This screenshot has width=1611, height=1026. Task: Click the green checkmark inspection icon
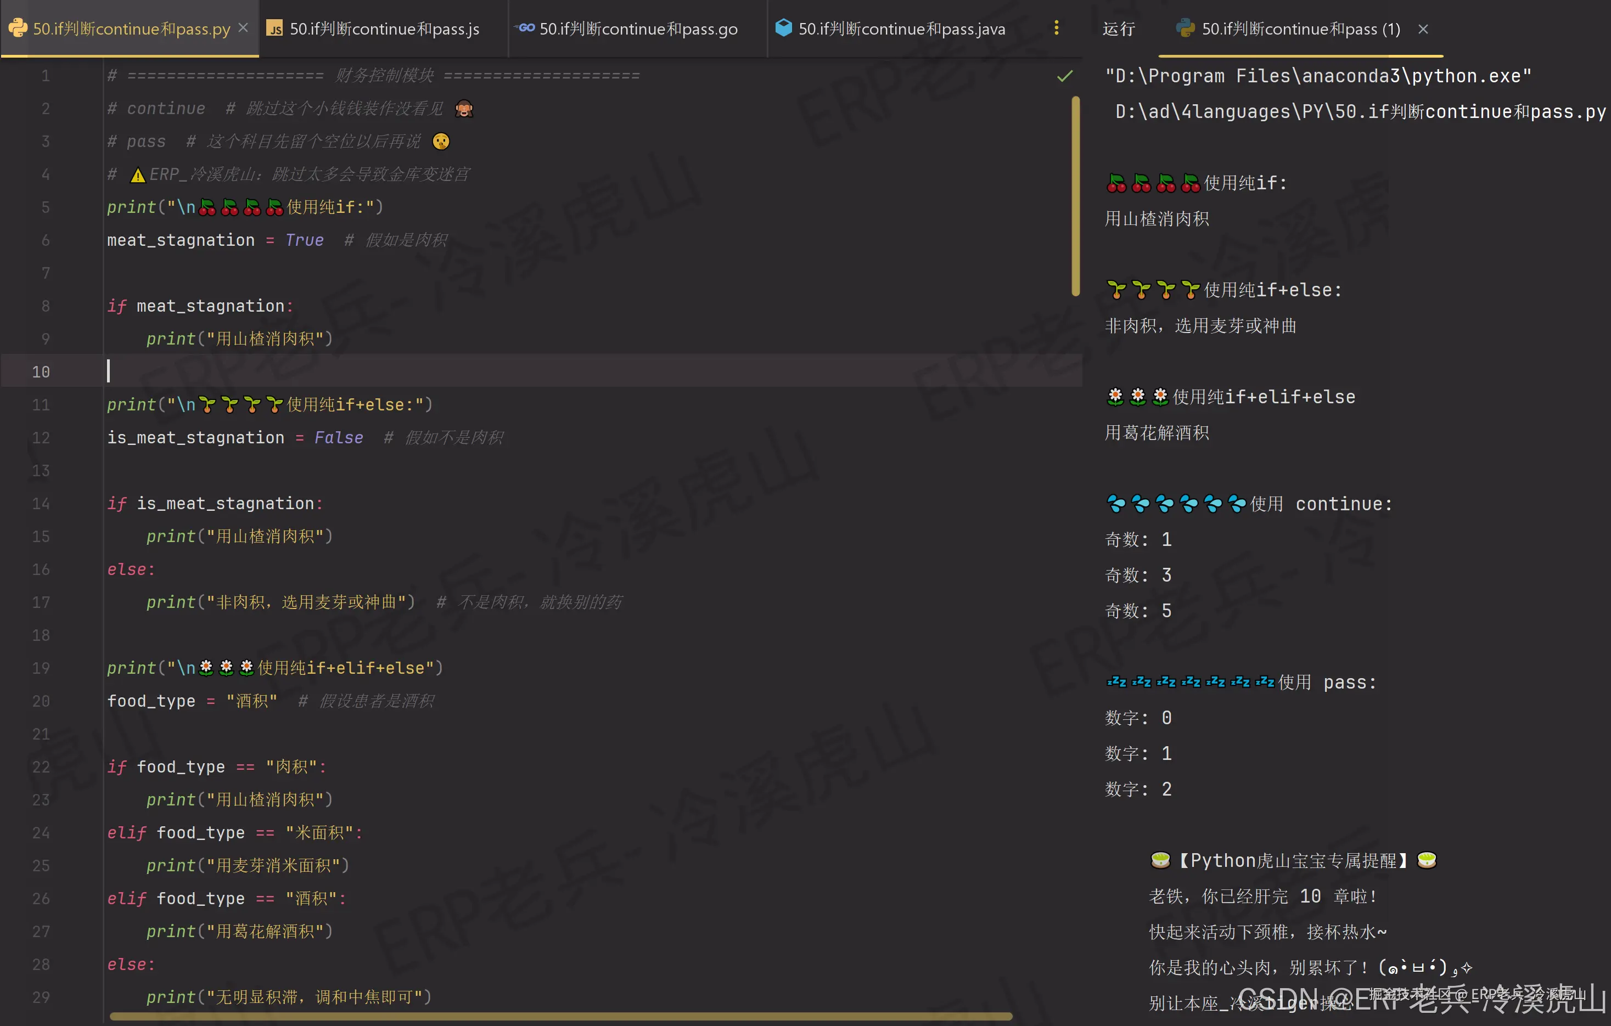point(1064,76)
